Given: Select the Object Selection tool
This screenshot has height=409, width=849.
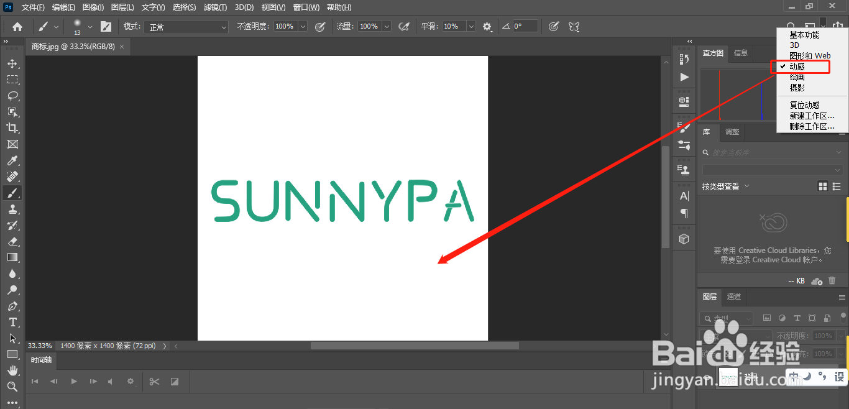Looking at the screenshot, I should pos(12,112).
